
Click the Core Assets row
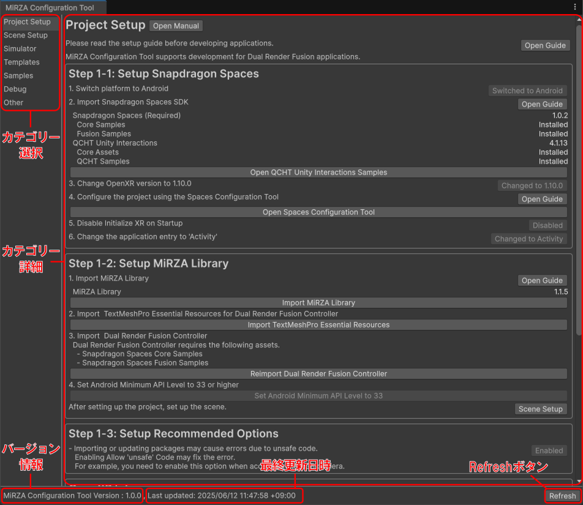pos(322,152)
